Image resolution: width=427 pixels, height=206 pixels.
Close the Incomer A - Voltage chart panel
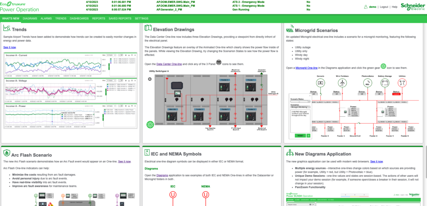tap(136, 80)
